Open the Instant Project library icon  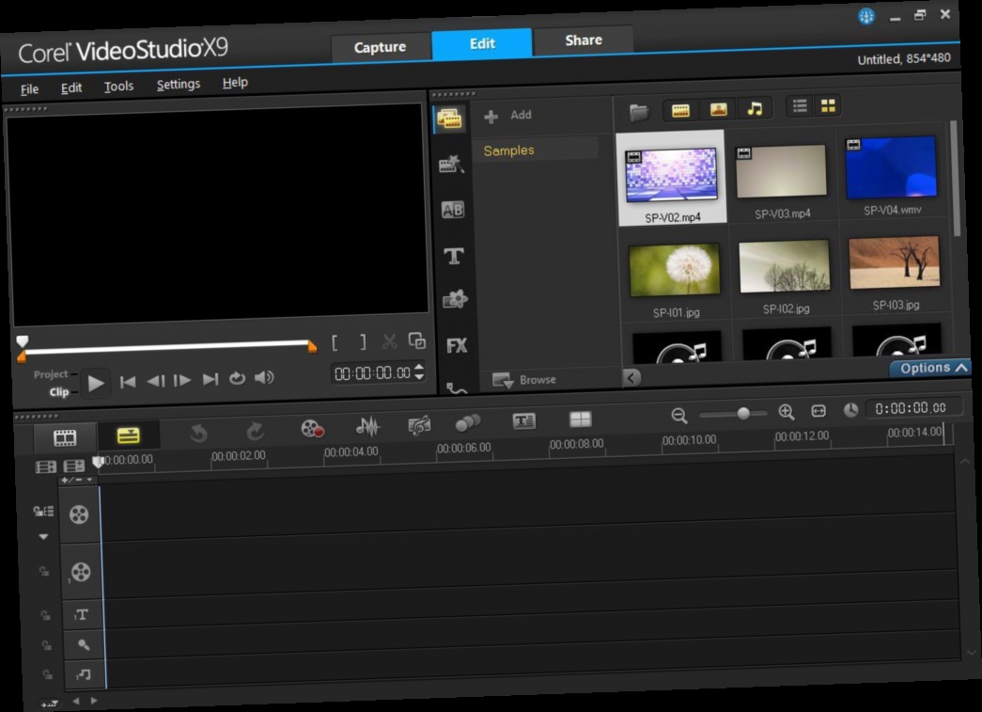[452, 165]
